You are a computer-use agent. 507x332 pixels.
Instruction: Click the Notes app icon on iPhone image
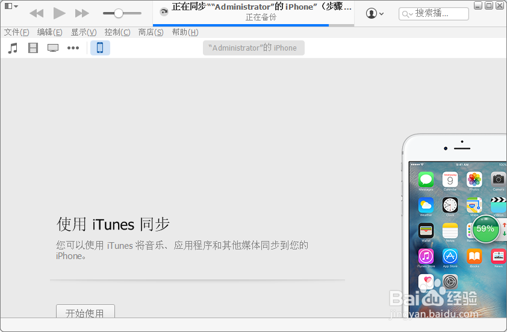450,231
